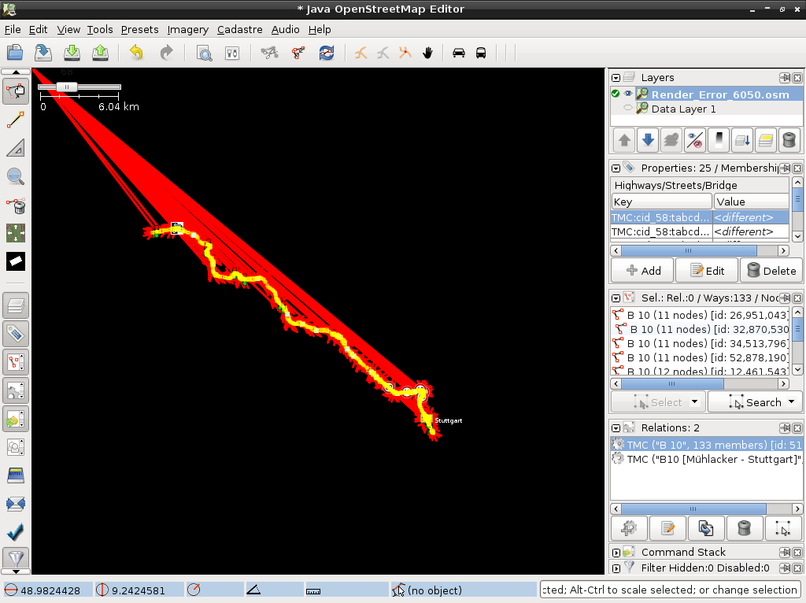Screen dimensions: 806x603
Task: Click the download map data icon
Action: [x=72, y=53]
